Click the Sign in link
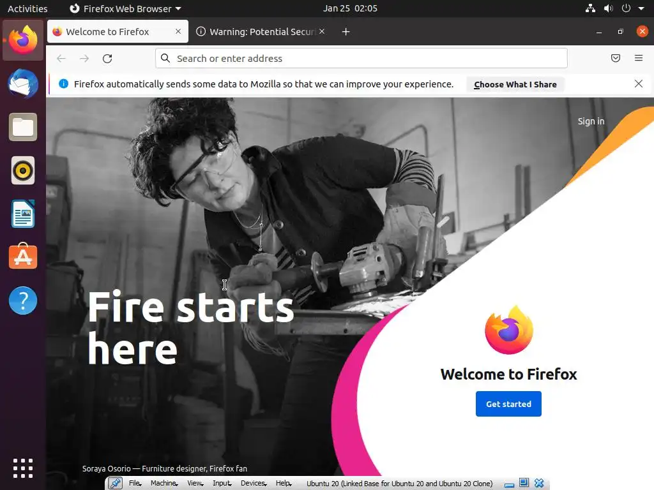654x490 pixels. coord(591,121)
